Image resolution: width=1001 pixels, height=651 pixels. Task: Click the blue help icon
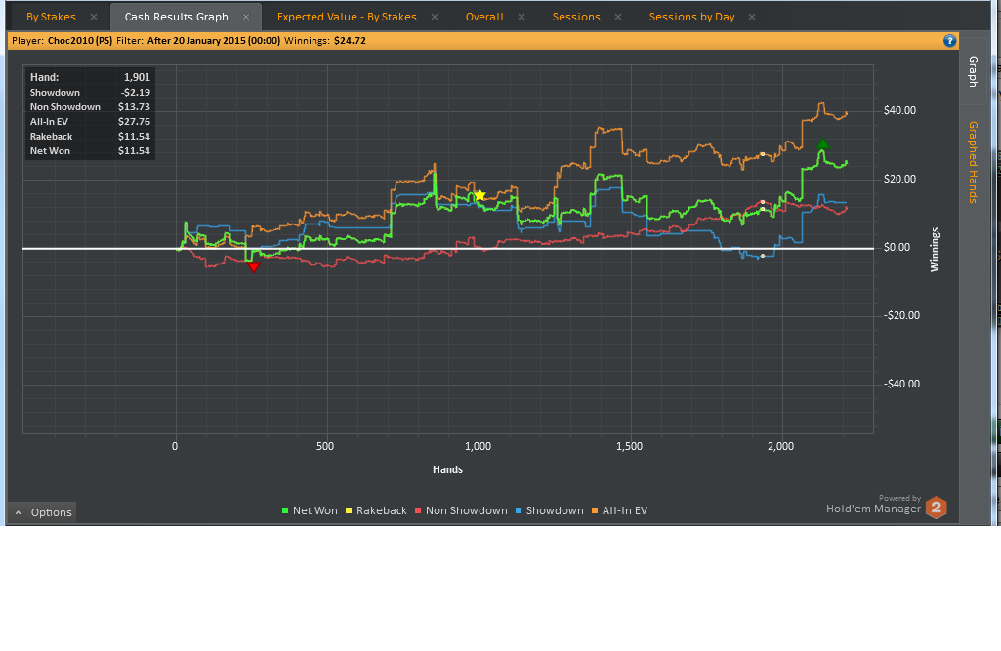pos(950,41)
